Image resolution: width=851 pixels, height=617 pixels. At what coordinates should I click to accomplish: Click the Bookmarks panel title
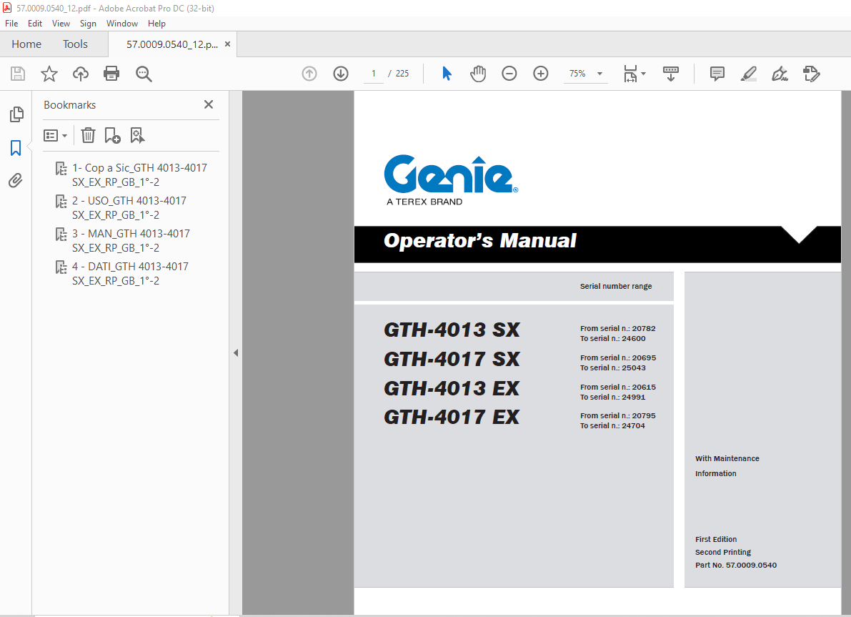tap(69, 105)
